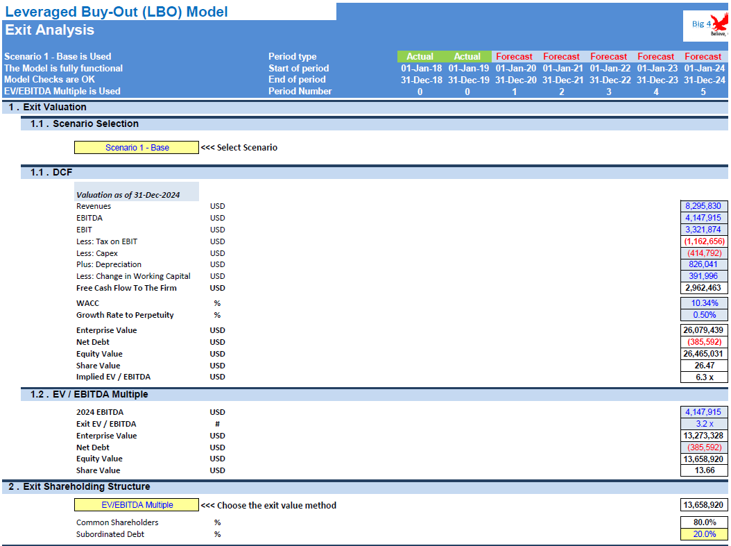Click the Model Checks are OK status text

point(49,80)
